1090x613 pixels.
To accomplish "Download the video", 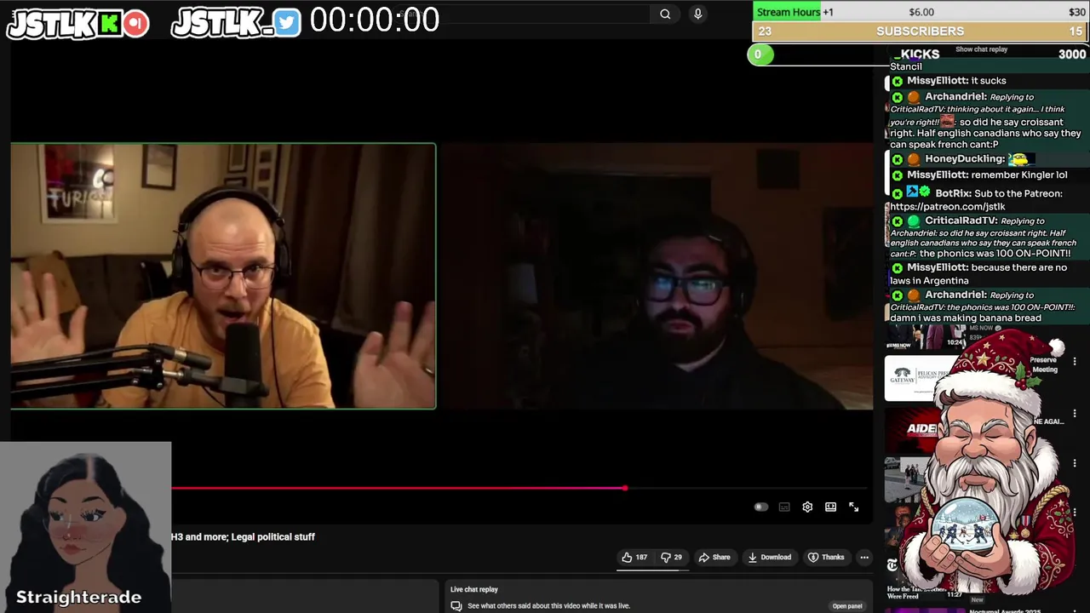I will click(769, 557).
